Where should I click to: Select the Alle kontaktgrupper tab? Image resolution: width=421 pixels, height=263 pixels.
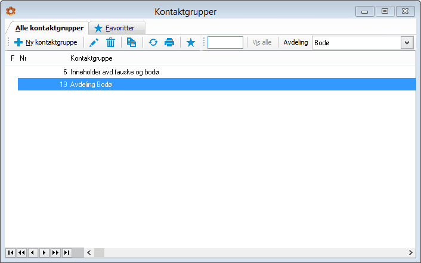tap(49, 28)
